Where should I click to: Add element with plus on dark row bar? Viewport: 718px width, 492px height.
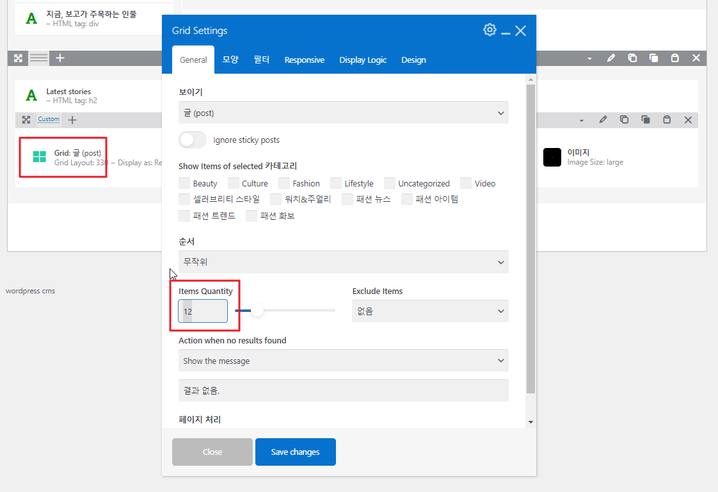pyautogui.click(x=60, y=58)
